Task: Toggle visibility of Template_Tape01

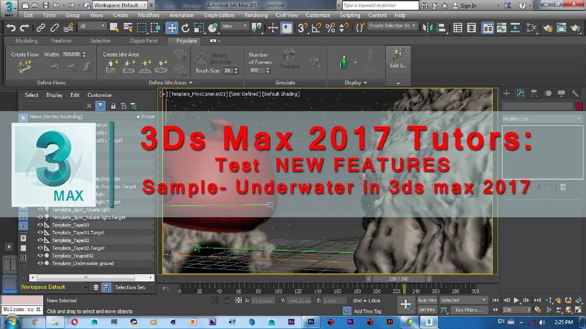Action: tap(40, 225)
